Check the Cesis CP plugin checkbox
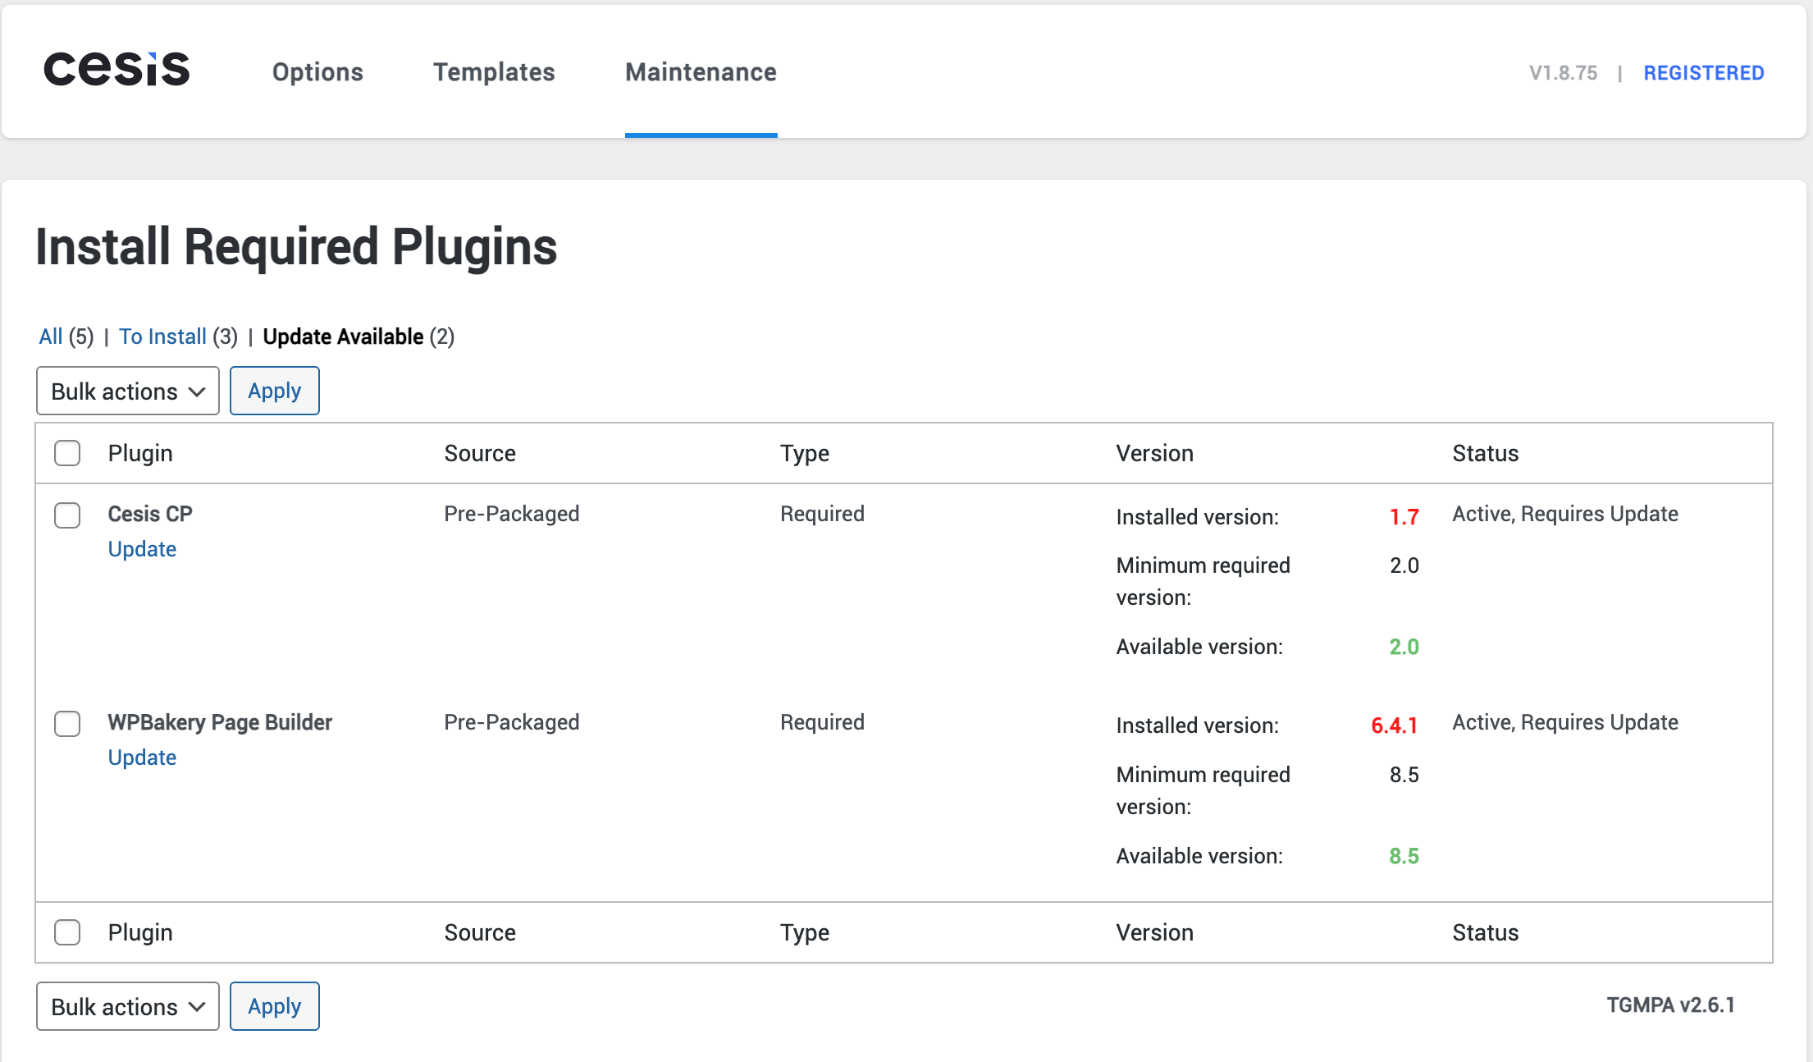This screenshot has width=1813, height=1062. pyautogui.click(x=67, y=515)
